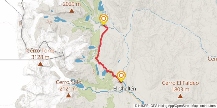Screen dimensions: 217x108
Task: Click the northern trail start marker pin
Action: point(104,19)
